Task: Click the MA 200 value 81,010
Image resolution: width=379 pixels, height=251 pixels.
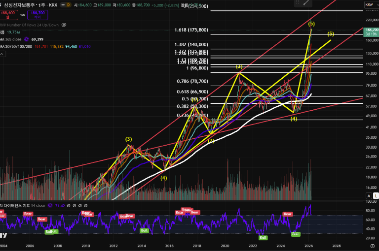Action: [84, 47]
